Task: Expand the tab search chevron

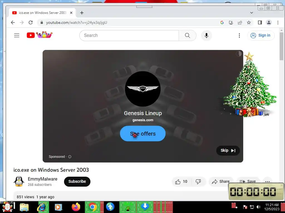Action: point(252,13)
